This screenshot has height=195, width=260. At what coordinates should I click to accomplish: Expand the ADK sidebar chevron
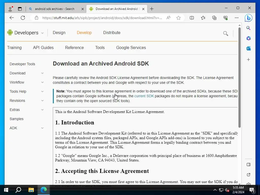[x=42, y=128]
